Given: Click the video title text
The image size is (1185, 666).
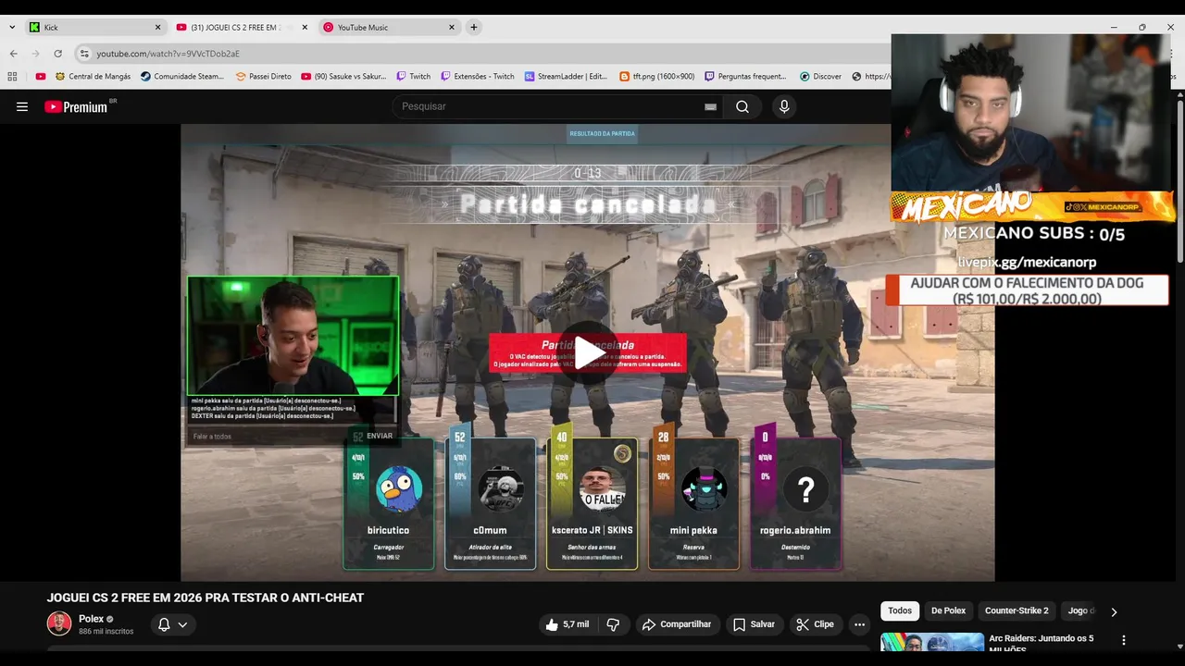Looking at the screenshot, I should click(206, 598).
